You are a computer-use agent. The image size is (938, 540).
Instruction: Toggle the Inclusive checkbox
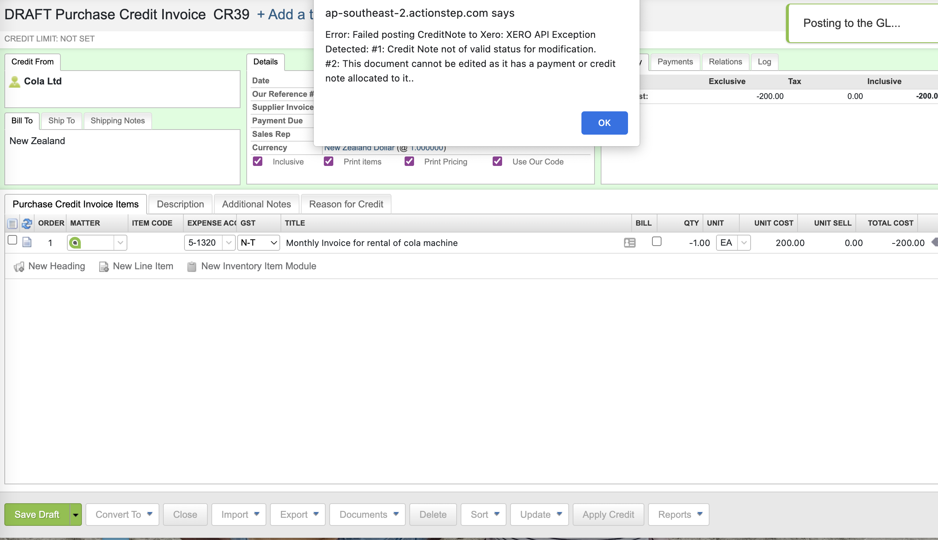click(258, 161)
